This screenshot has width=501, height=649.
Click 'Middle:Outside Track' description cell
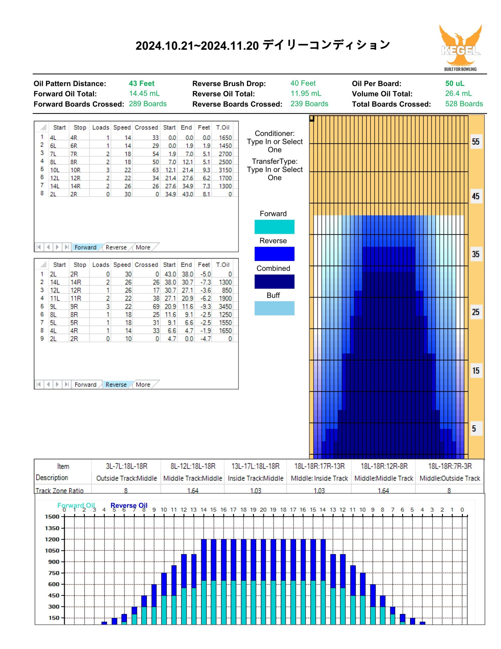click(450, 478)
